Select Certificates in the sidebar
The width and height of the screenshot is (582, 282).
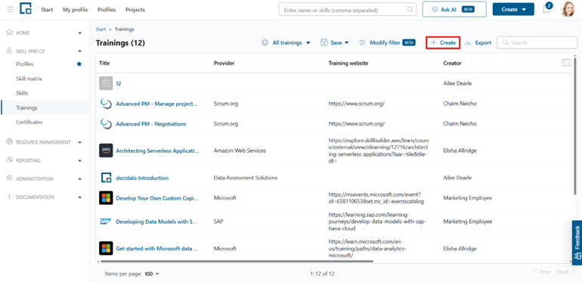click(29, 122)
